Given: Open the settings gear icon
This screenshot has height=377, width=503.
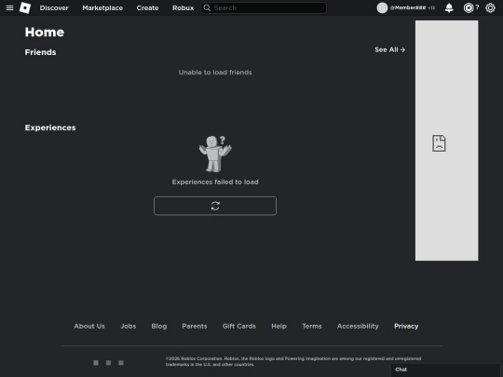Looking at the screenshot, I should tap(490, 7).
